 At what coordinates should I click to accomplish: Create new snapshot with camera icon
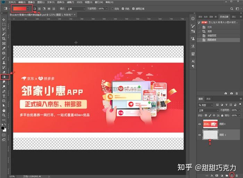click(232, 94)
